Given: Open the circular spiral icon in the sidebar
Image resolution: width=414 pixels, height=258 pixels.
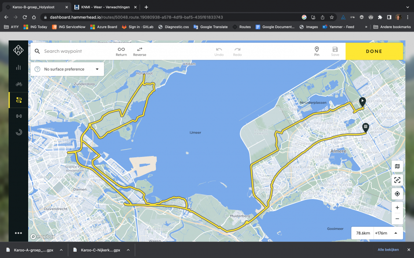Looking at the screenshot, I should 19,132.
